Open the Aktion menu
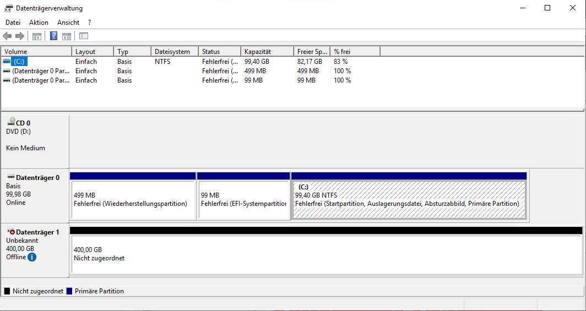 [39, 23]
